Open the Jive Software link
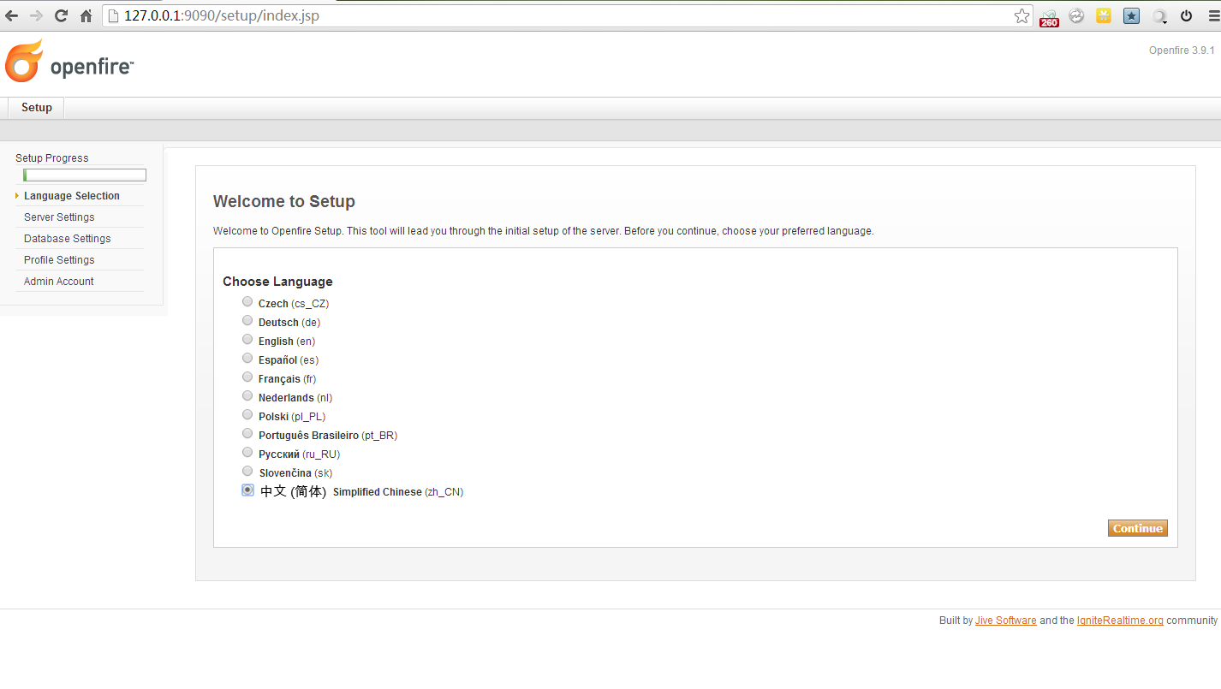The image size is (1221, 689). [x=1005, y=621]
